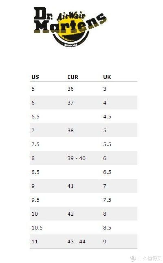This screenshot has height=263, width=163.
Task: Click the Dr. Martens AirWair logo
Action: pyautogui.click(x=70, y=27)
